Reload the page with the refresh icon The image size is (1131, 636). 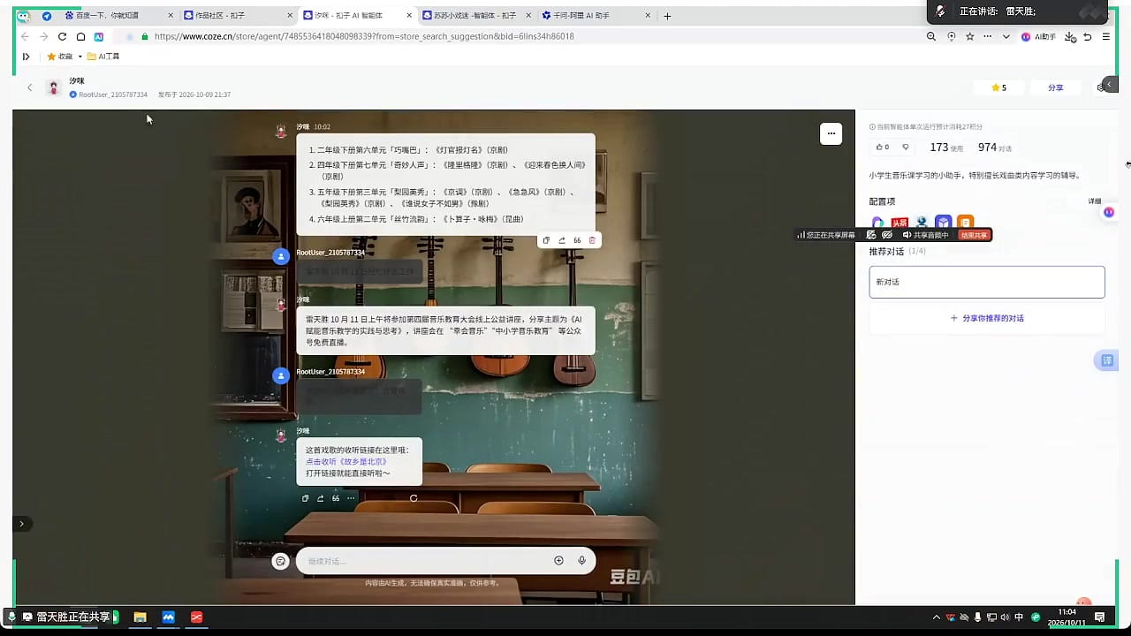point(62,36)
